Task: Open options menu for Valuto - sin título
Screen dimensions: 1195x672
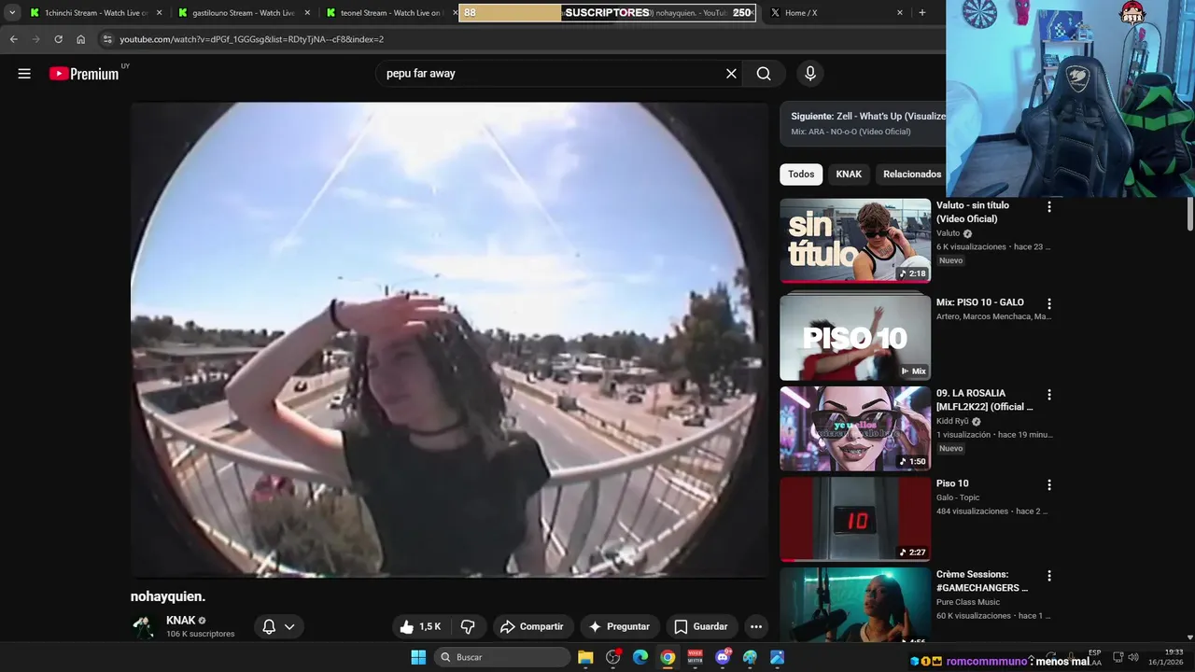Action: [1049, 207]
